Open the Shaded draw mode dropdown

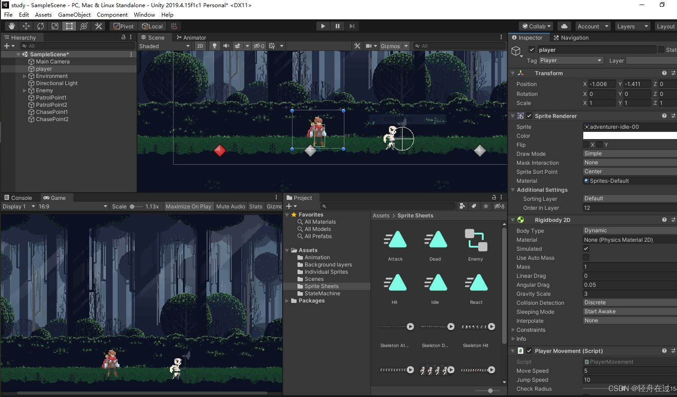click(165, 46)
